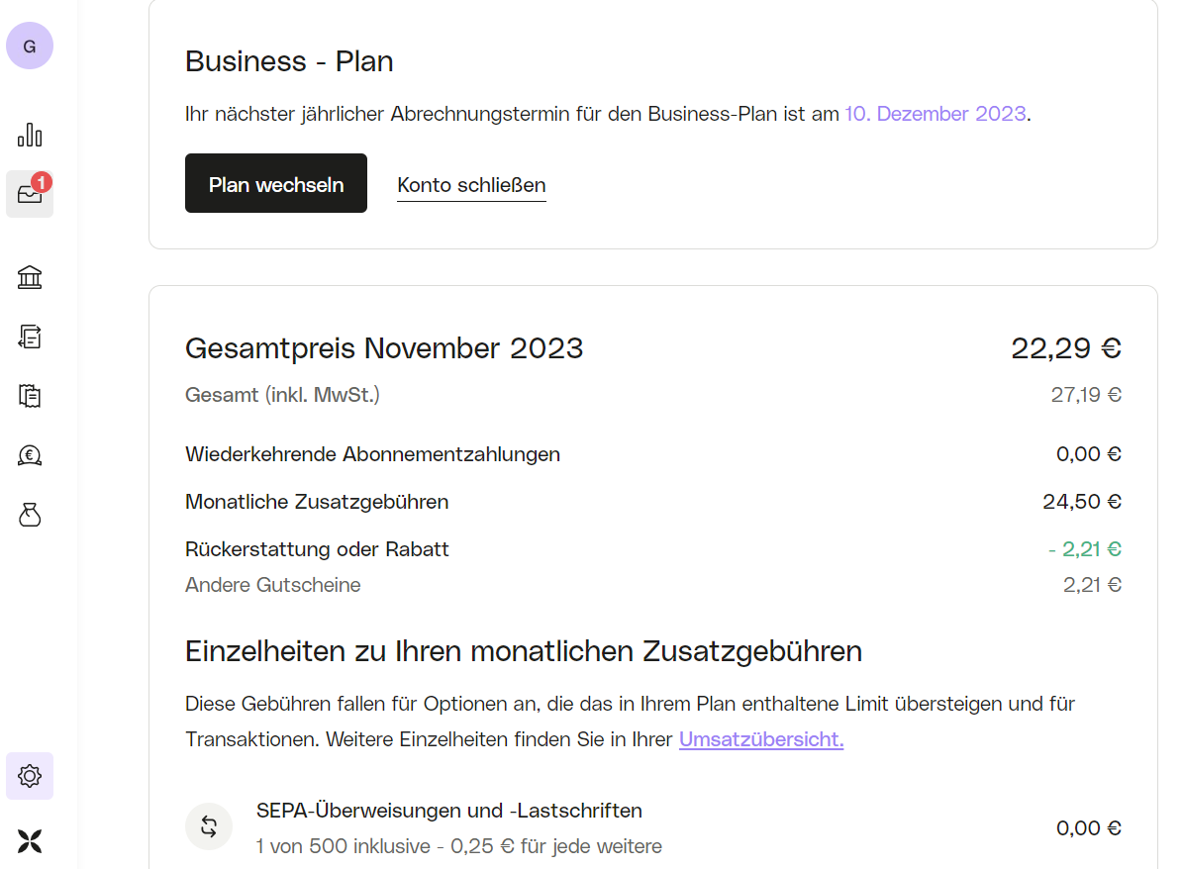This screenshot has height=869, width=1184.
Task: Click the Konto schließen link
Action: coord(471,185)
